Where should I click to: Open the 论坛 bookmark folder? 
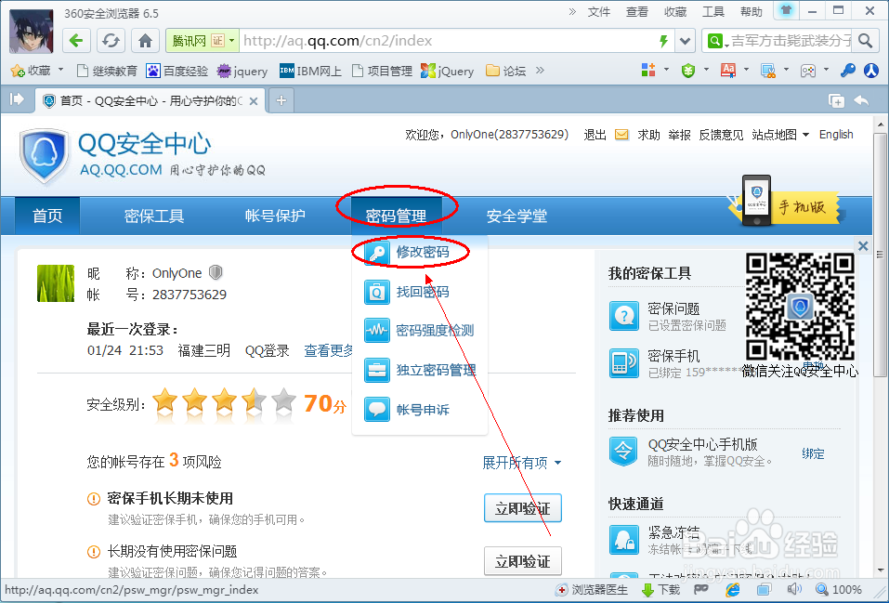[506, 71]
